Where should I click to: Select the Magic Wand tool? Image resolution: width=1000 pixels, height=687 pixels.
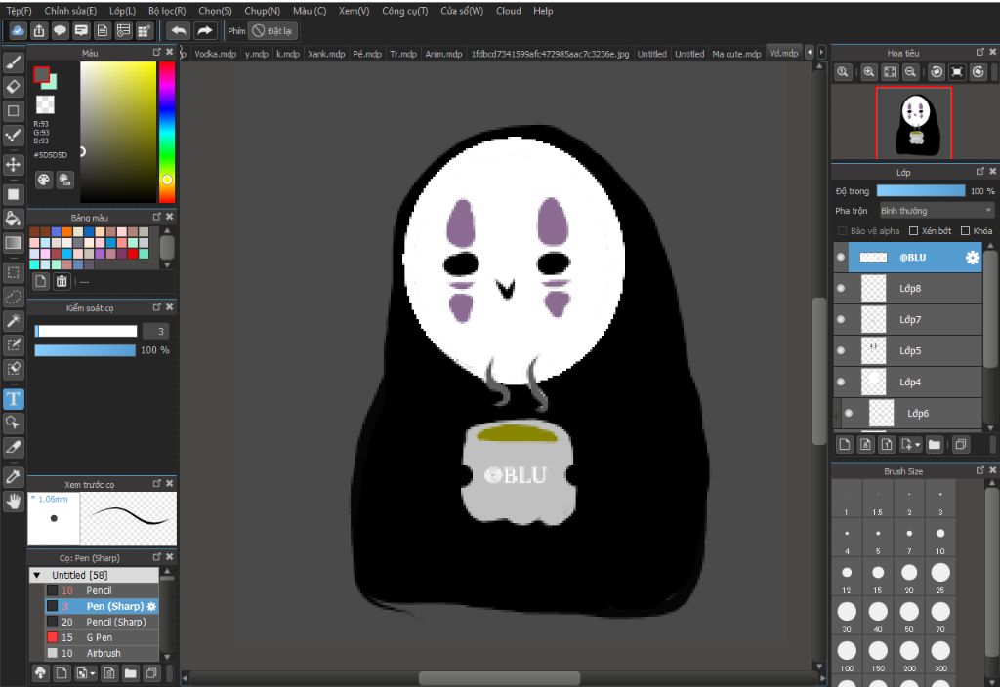tap(14, 320)
